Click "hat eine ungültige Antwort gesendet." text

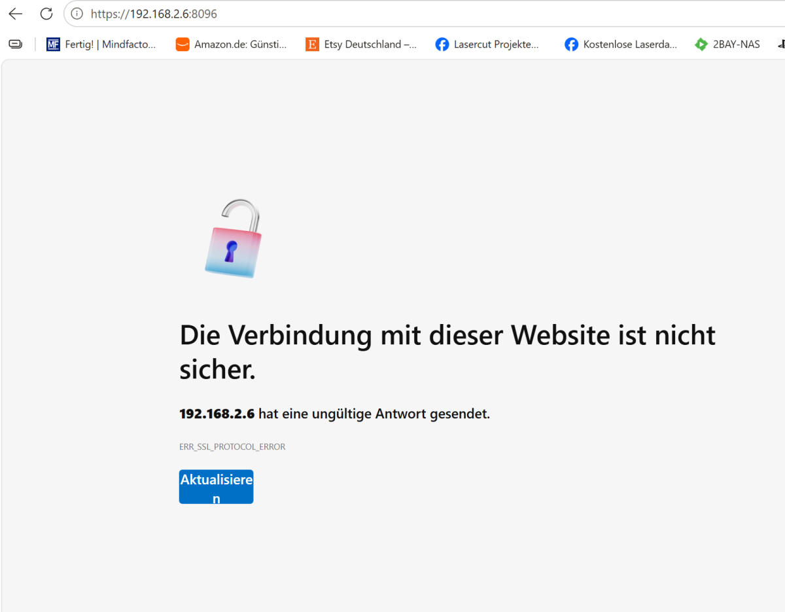(374, 414)
